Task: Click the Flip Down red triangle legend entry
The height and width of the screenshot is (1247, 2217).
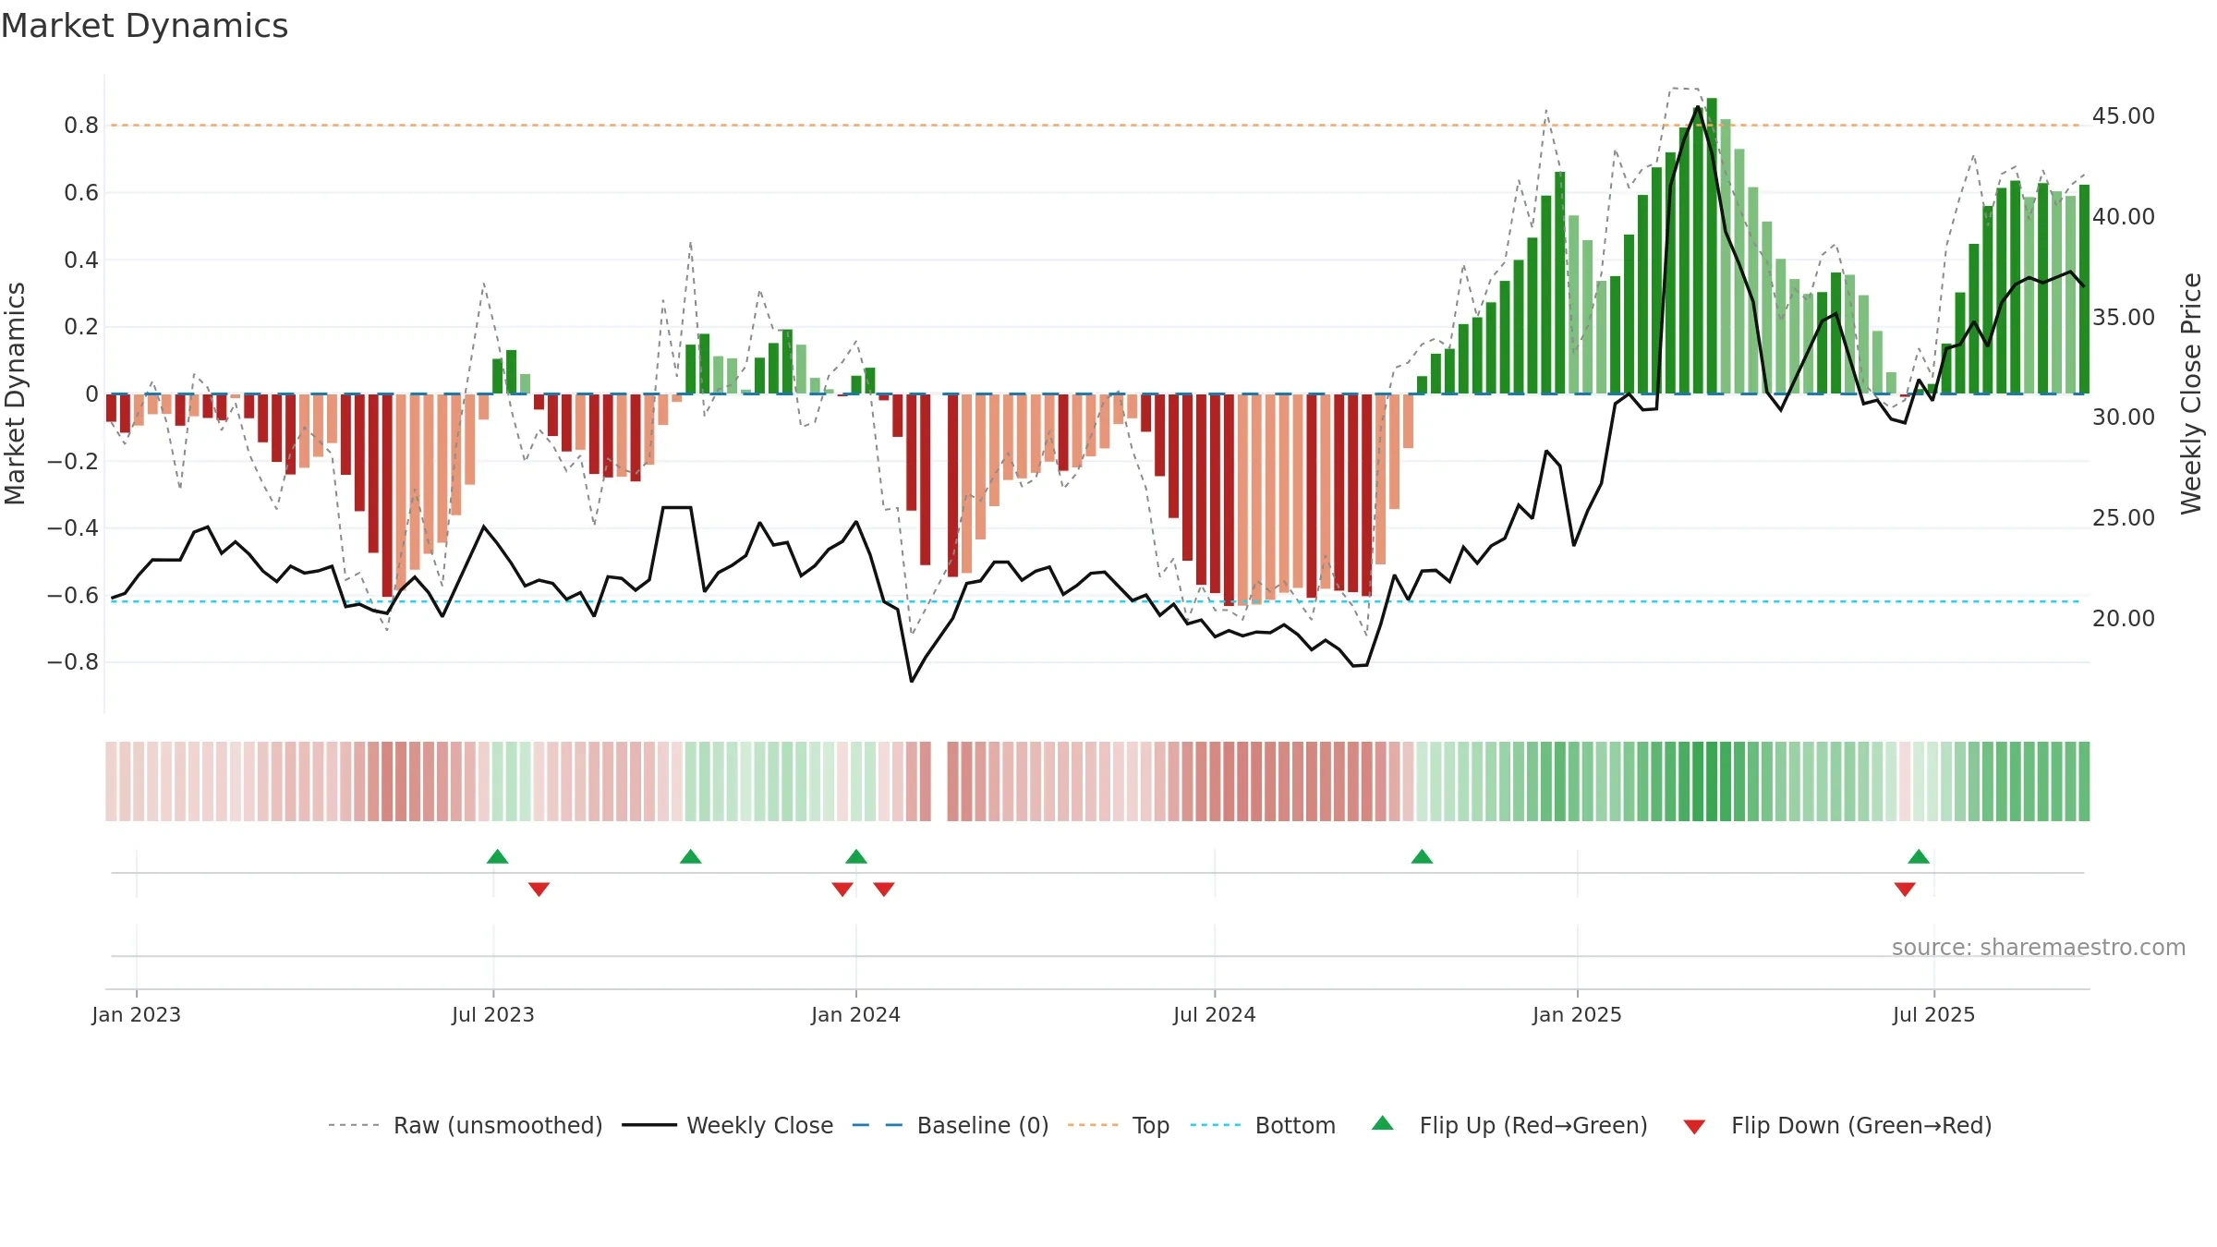Action: 1837,1125
